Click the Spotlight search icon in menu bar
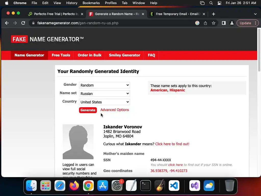Screen dimensions: 261x196 (211, 3)
